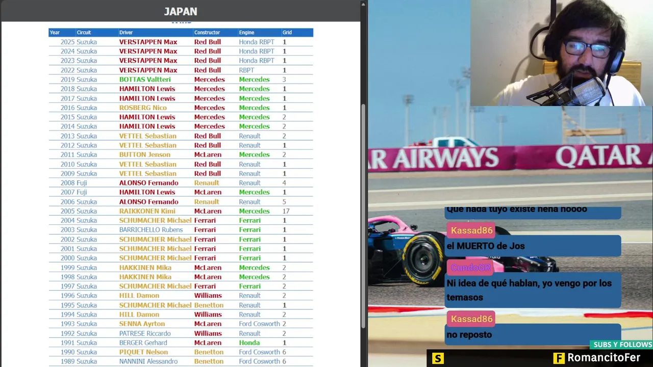Sort by the Constructor column header

(207, 33)
